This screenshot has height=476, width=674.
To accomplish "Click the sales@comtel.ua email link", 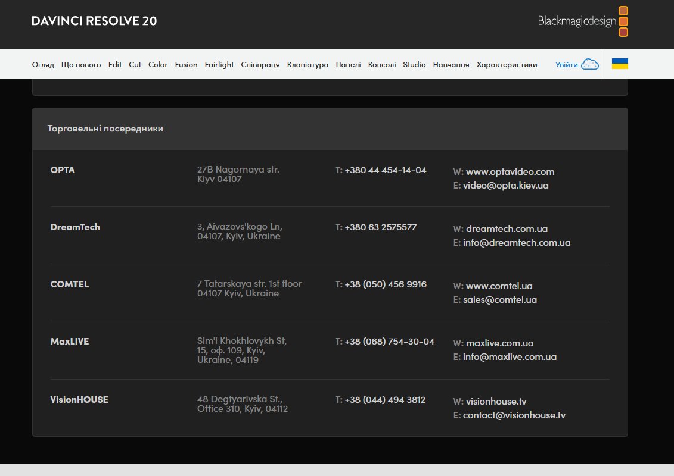I will 500,300.
